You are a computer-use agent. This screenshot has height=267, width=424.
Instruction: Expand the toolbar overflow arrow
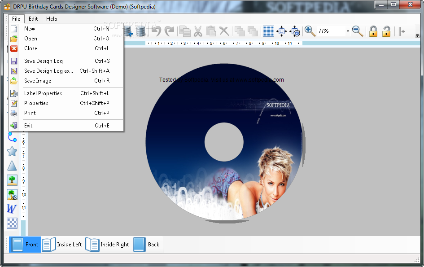(418, 35)
